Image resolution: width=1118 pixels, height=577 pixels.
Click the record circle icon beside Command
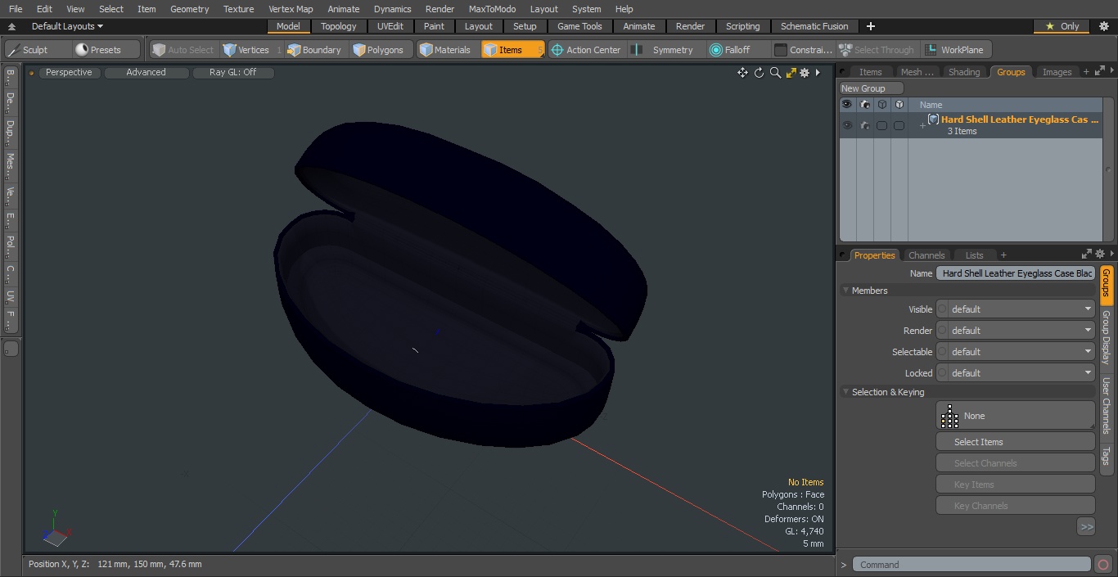click(x=1102, y=564)
